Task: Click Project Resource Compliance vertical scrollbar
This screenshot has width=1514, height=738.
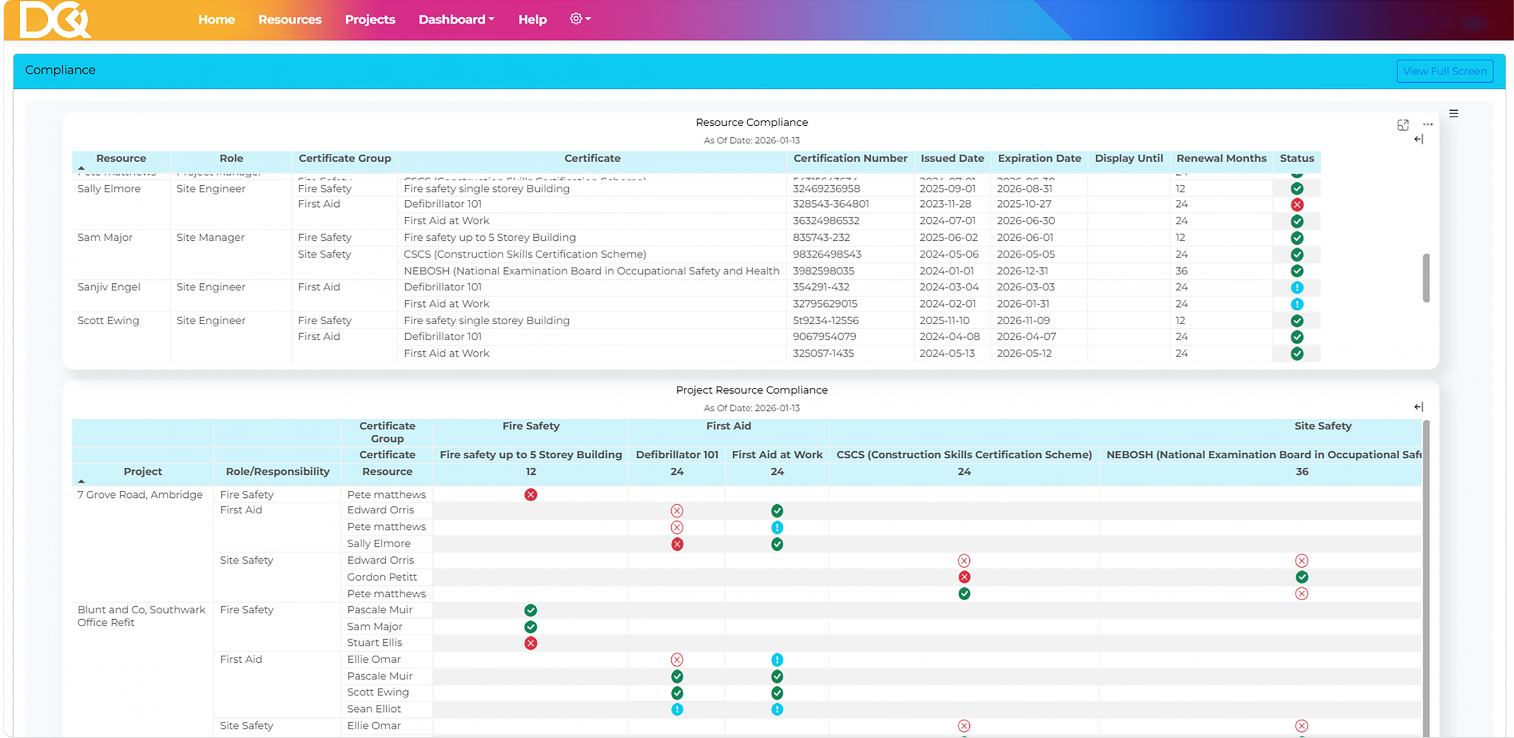Action: [x=1425, y=580]
